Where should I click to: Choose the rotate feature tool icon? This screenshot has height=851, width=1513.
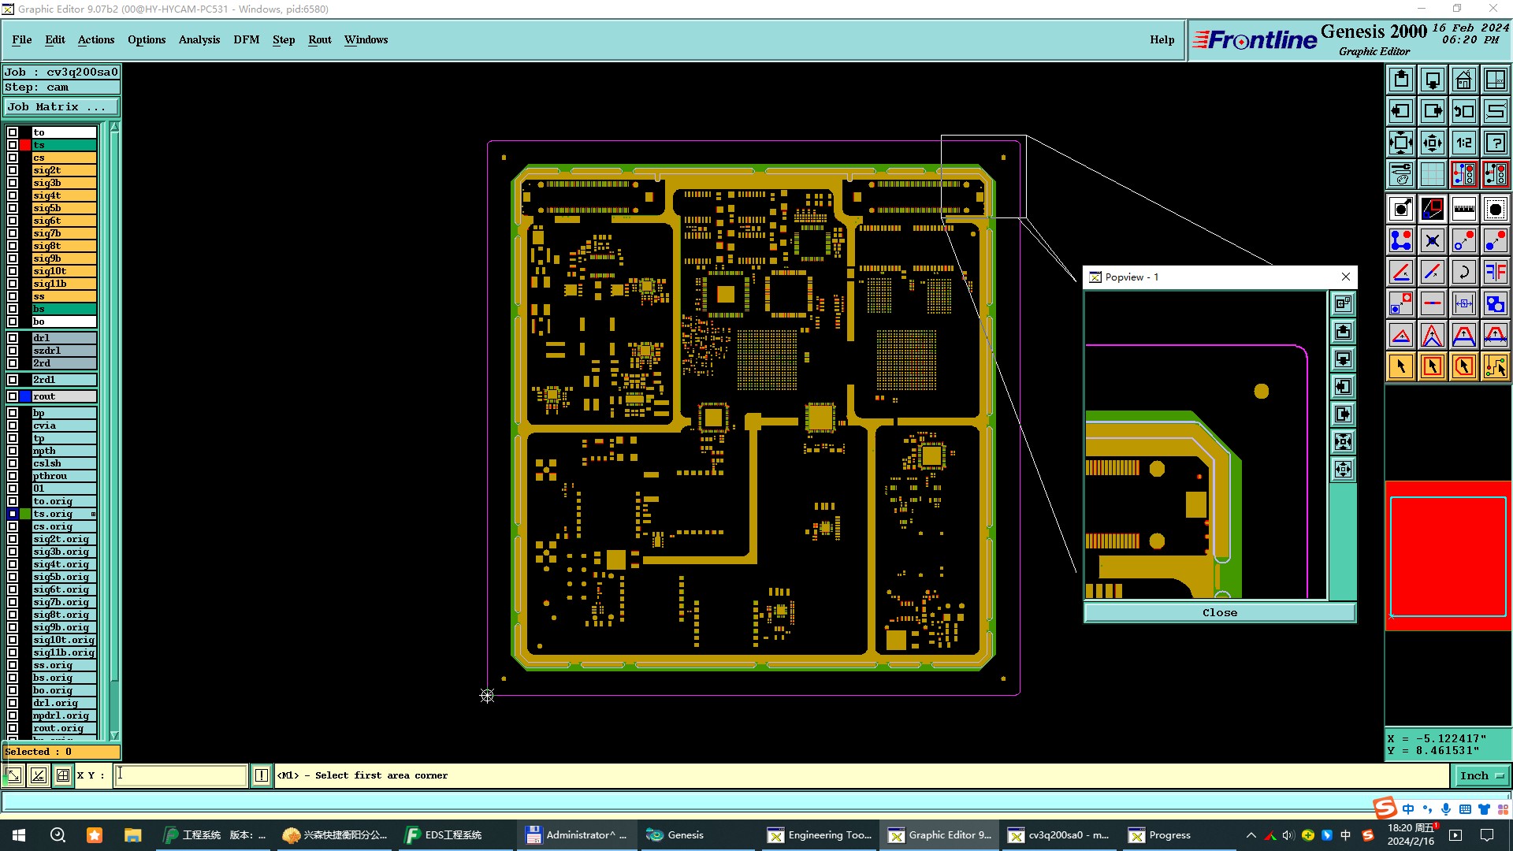(1463, 272)
